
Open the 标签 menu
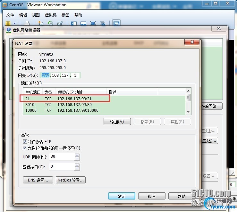[65, 15]
